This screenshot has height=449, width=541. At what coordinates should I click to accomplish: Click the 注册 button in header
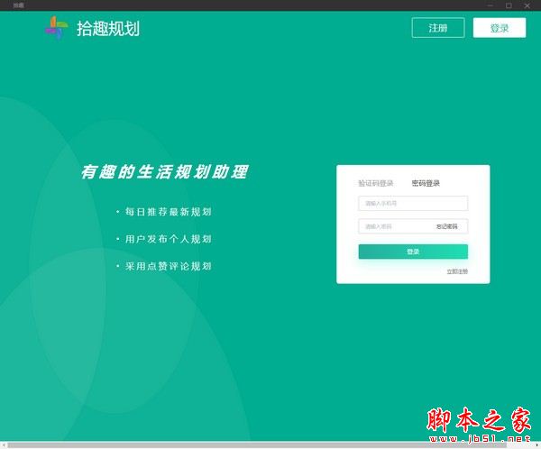click(438, 28)
